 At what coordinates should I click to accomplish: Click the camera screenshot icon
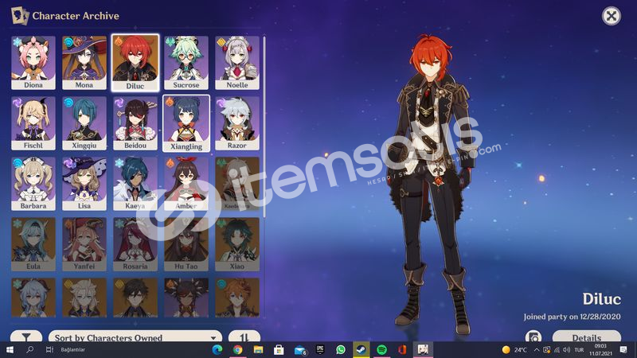533,336
